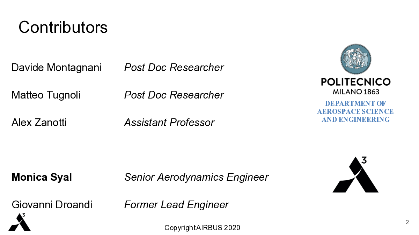Click the Copyright AIRBUS 2020 footer
Screen dimensions: 419x235
tap(202, 228)
